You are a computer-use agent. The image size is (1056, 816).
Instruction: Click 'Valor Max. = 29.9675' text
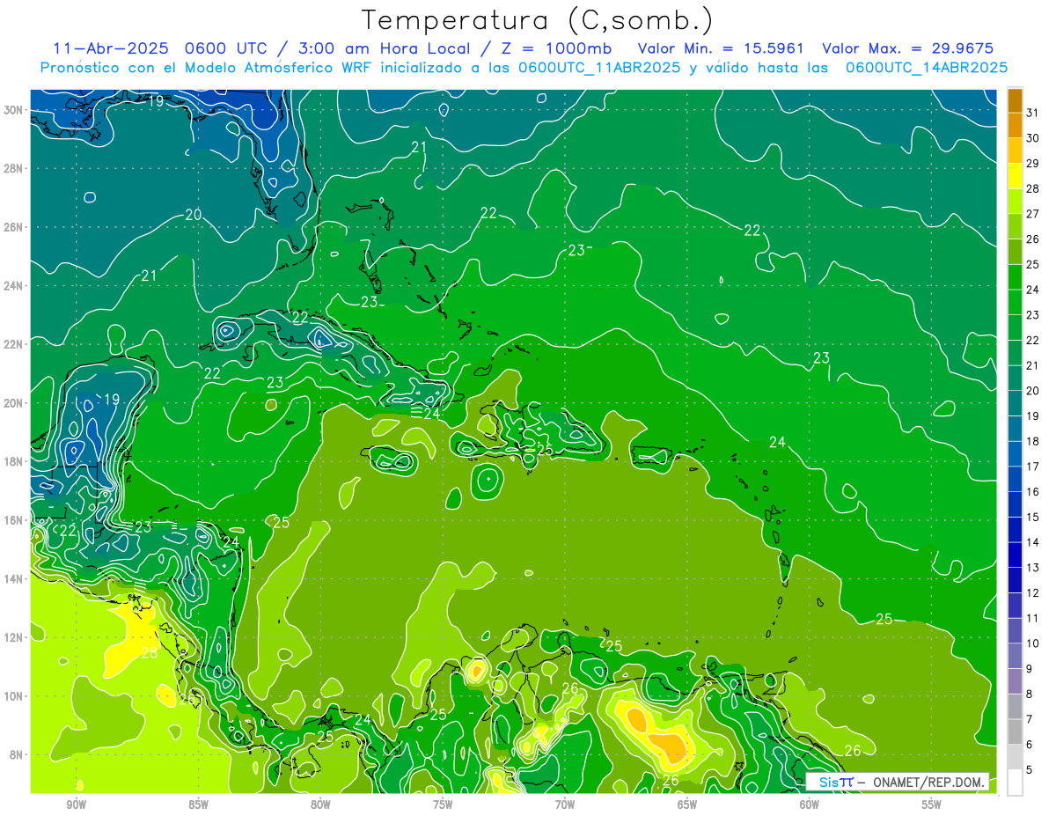click(906, 49)
